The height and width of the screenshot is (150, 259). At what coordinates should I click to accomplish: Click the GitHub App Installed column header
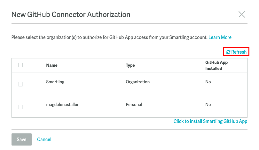[216, 65]
